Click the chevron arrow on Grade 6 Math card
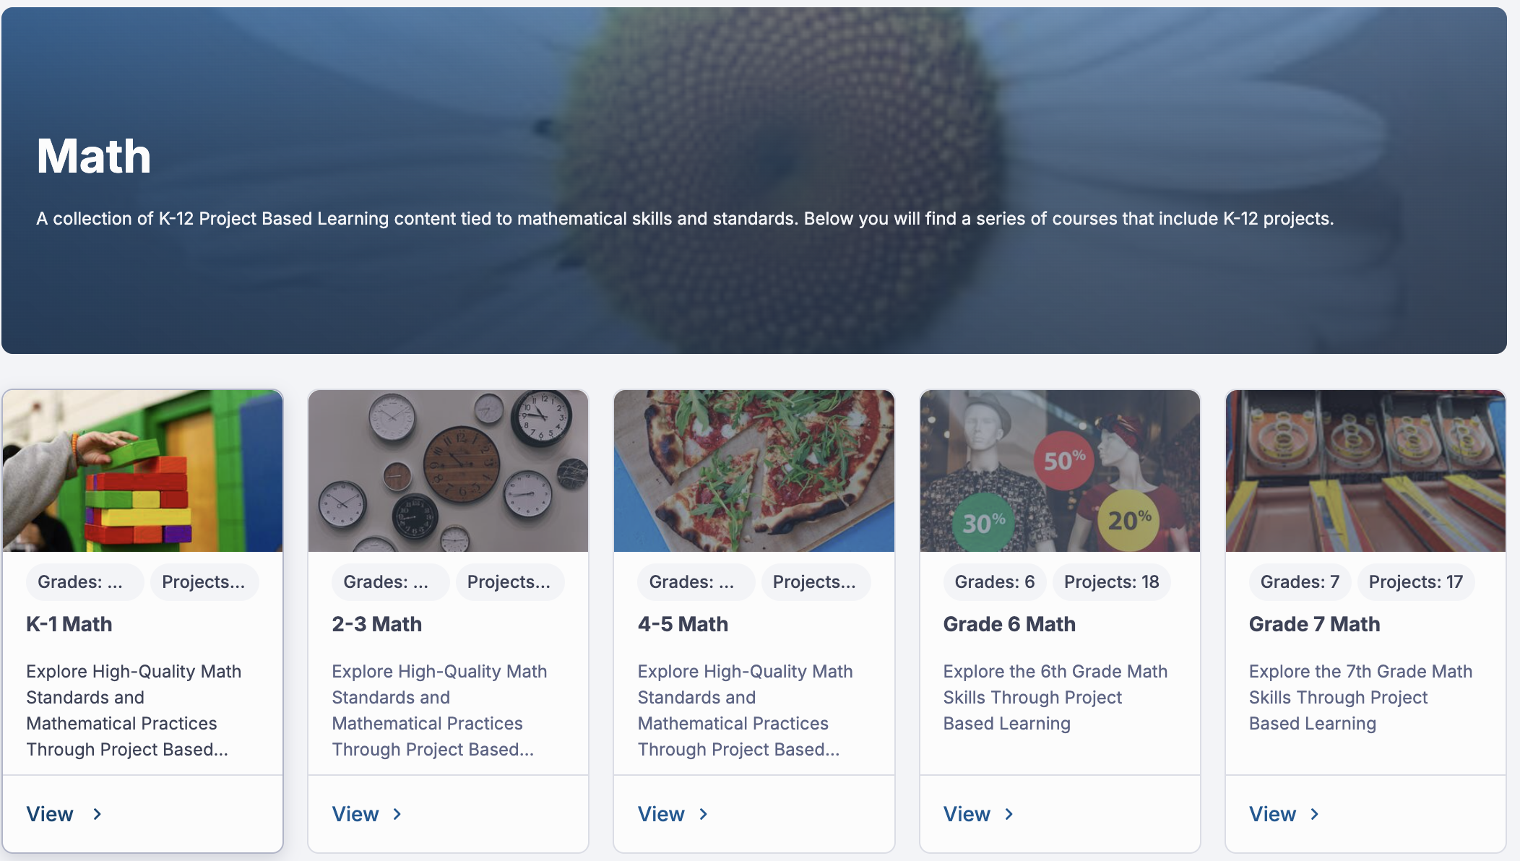1520x861 pixels. 1009,814
